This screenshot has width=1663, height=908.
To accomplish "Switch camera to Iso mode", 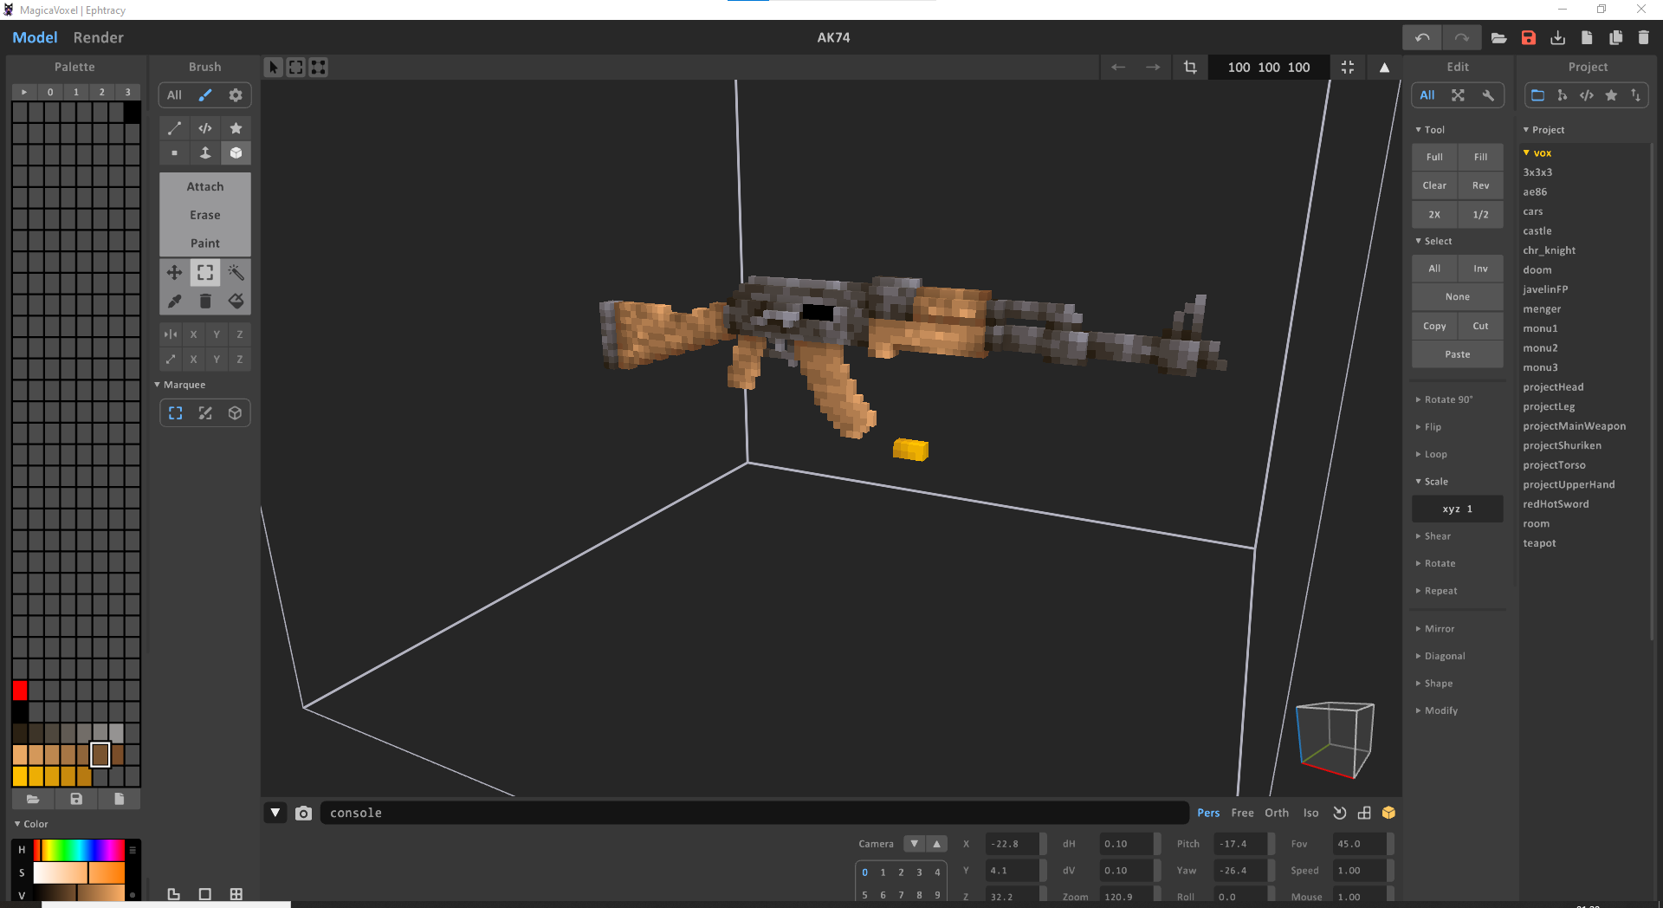I will [x=1310, y=813].
